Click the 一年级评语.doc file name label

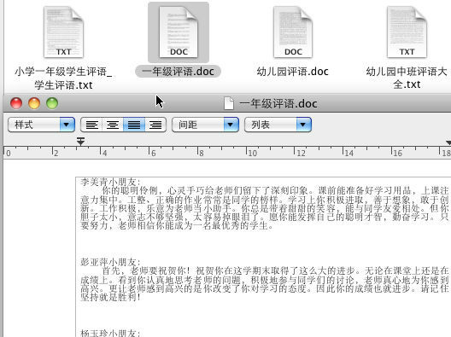[x=178, y=72]
